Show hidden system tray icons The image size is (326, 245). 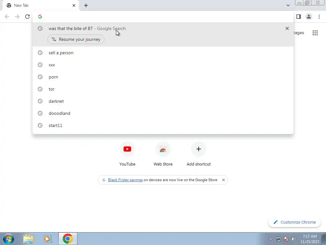pyautogui.click(x=271, y=239)
